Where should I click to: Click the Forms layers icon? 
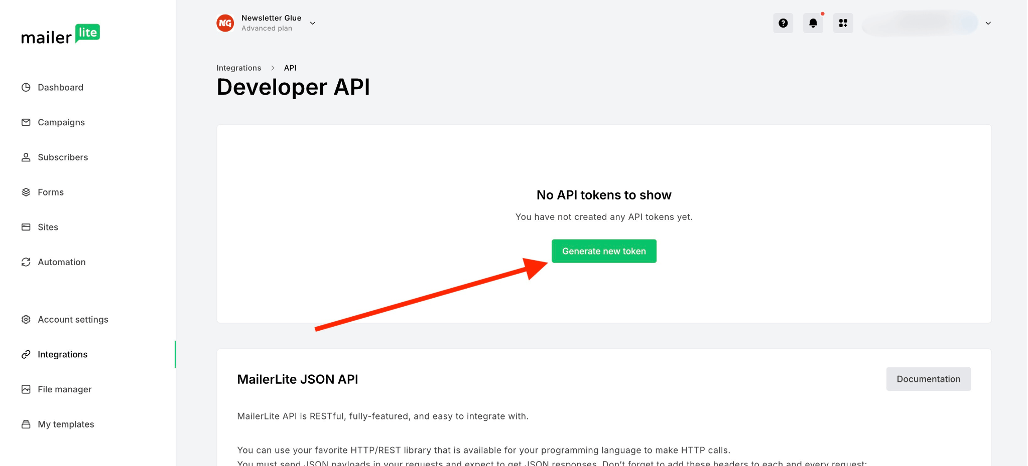coord(26,192)
